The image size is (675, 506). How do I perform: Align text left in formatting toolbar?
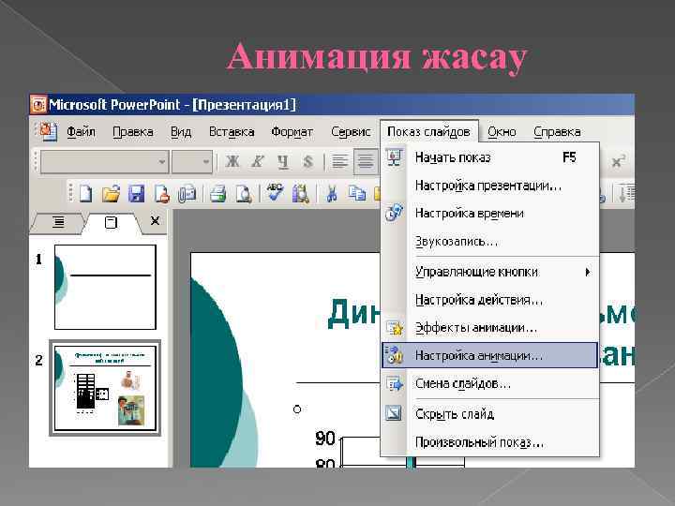click(x=339, y=162)
